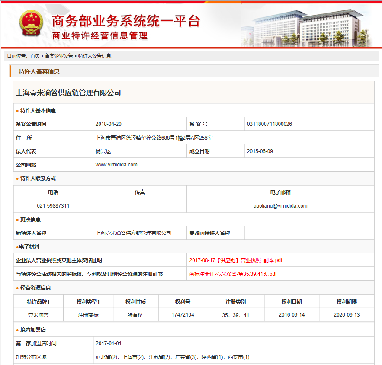Viewport: 382px width, 365px height.
Task: Click the 企业法人营业执照或其他主体资格证明 label
Action: pos(59,260)
